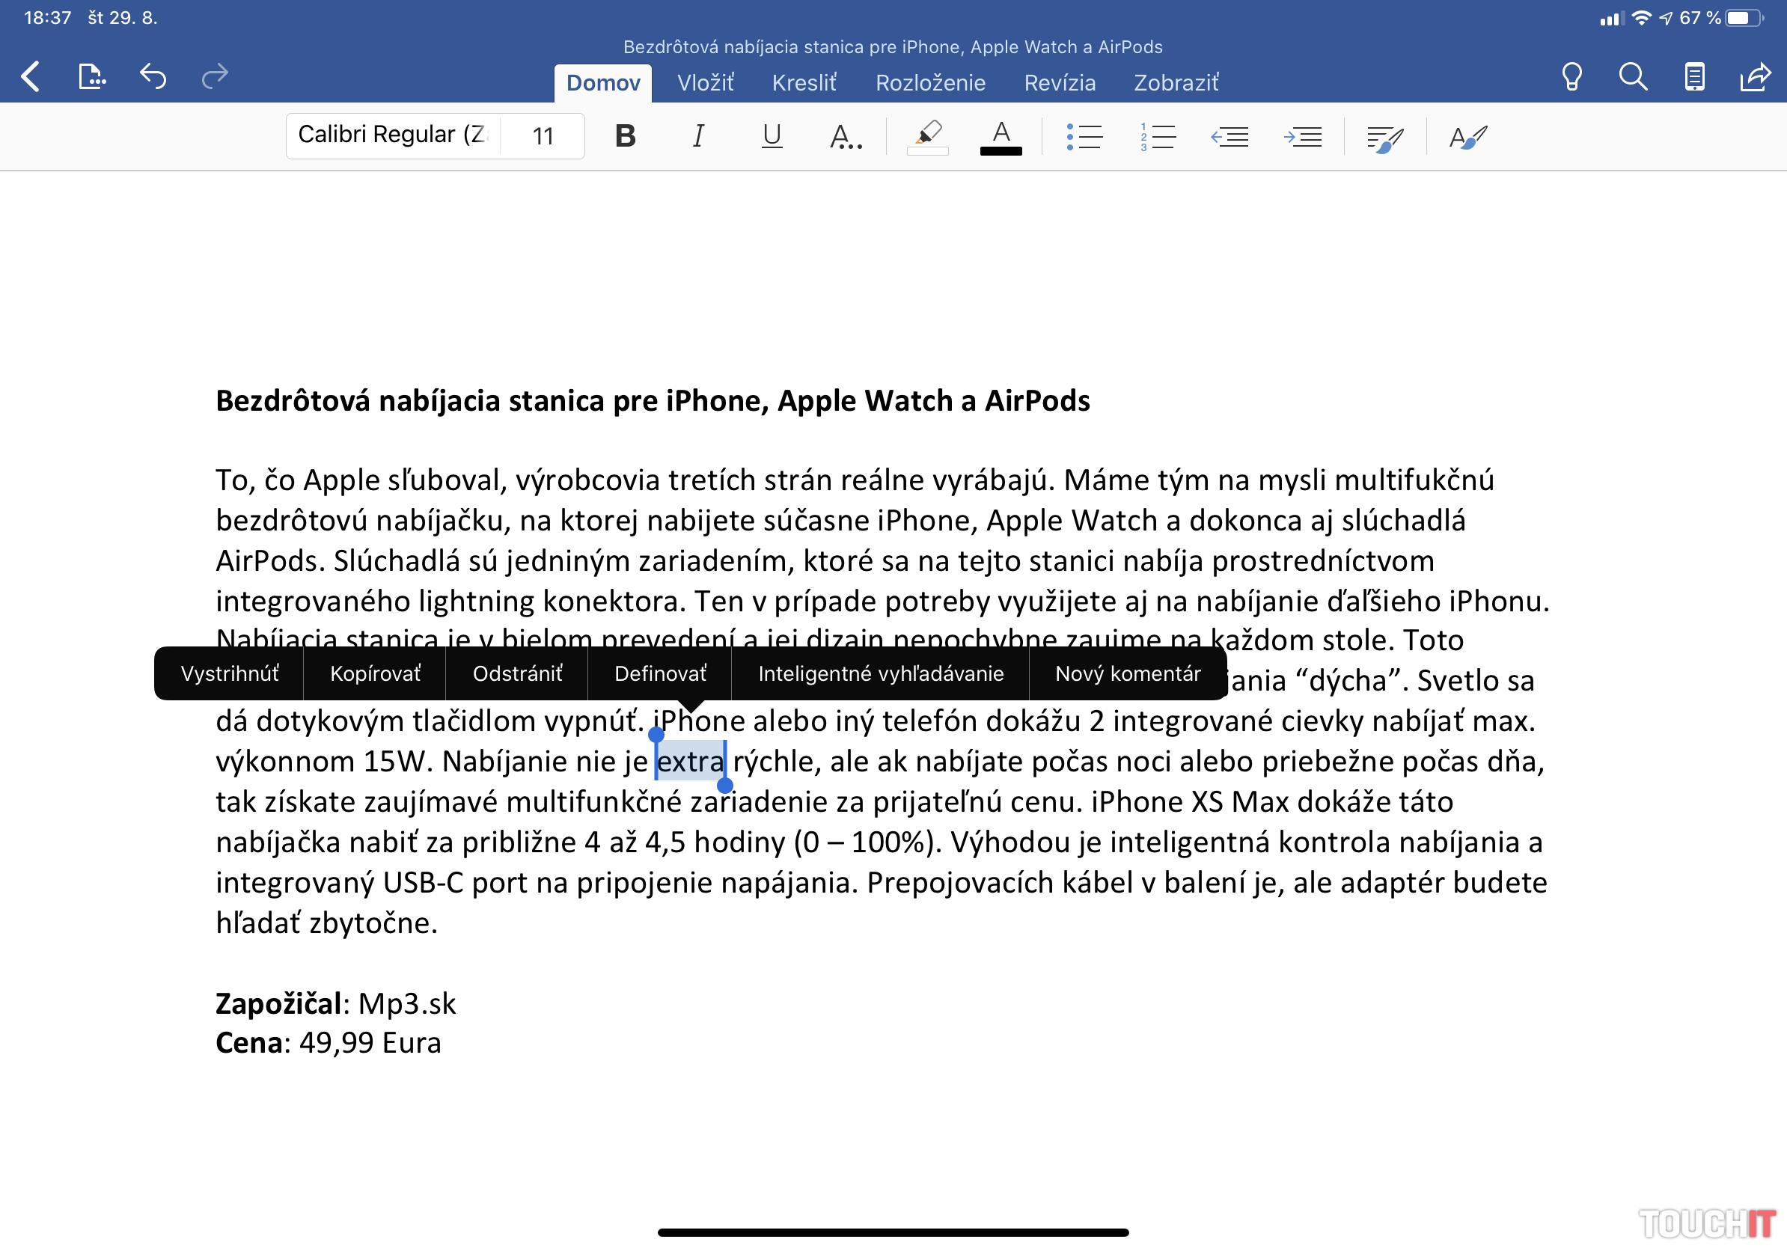Increase the paragraph indent
Viewport: 1787px width, 1248px height.
1302,137
